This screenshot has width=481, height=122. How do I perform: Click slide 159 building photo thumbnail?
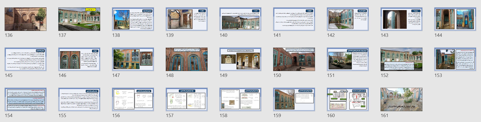click(294, 99)
